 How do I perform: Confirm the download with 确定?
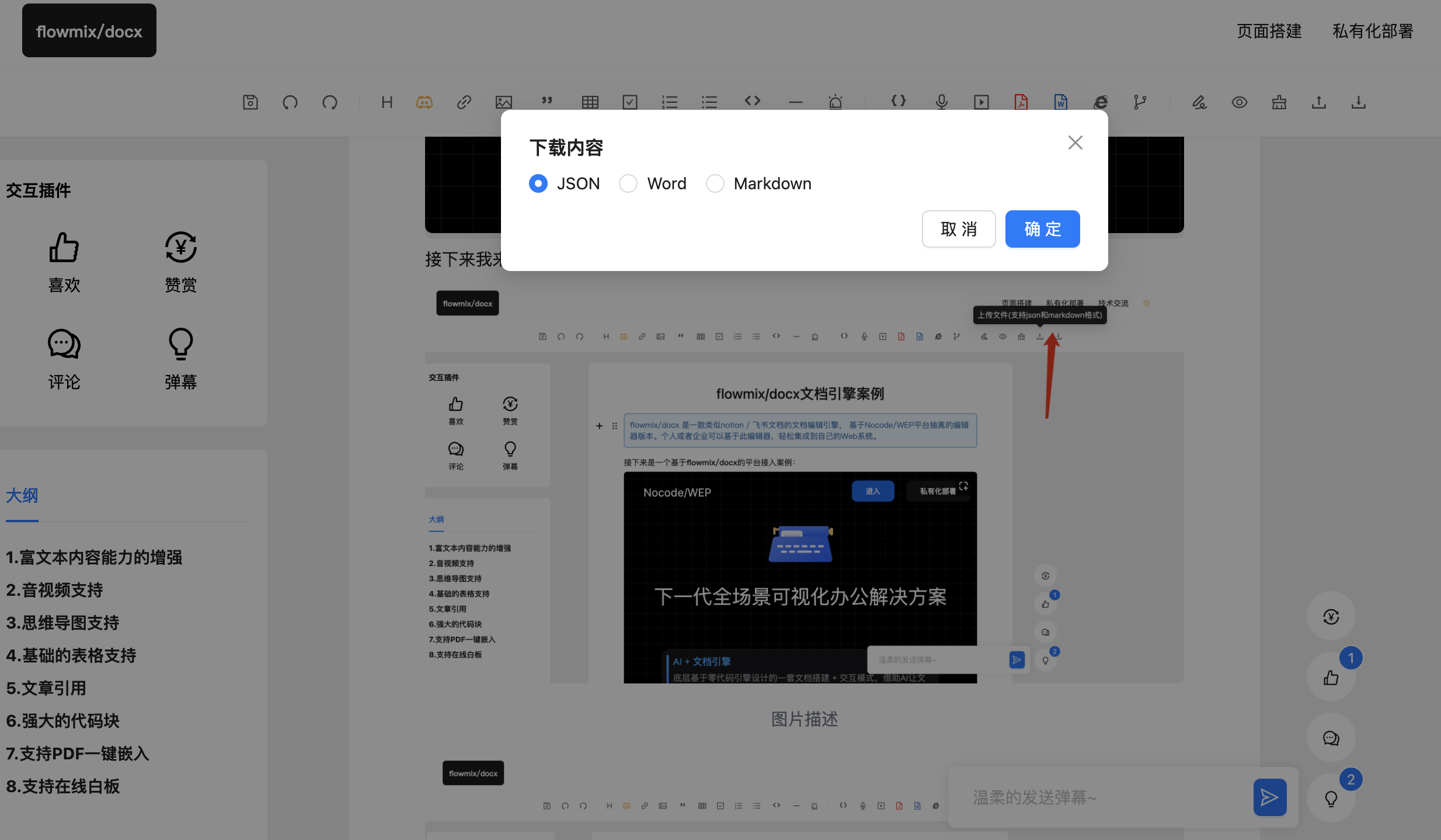point(1043,229)
